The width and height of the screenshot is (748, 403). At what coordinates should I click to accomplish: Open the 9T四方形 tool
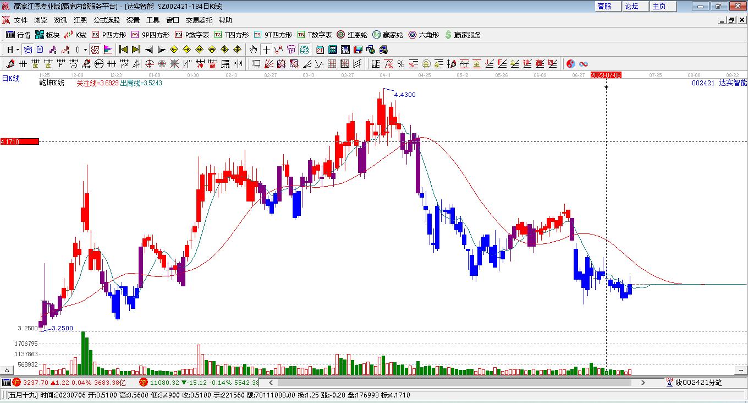[273, 35]
